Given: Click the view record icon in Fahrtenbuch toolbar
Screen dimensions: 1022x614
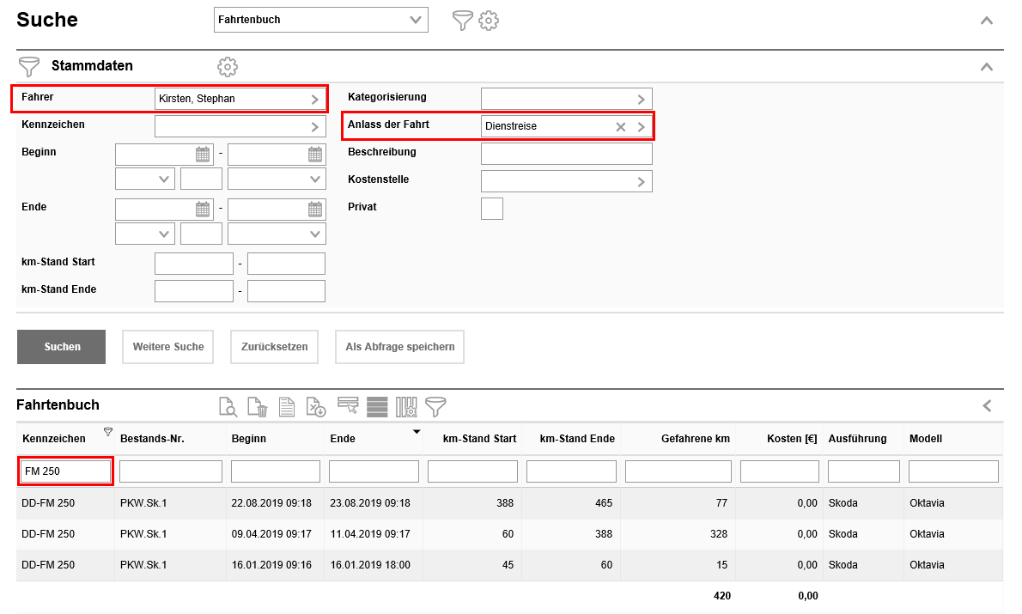Looking at the screenshot, I should tap(228, 407).
